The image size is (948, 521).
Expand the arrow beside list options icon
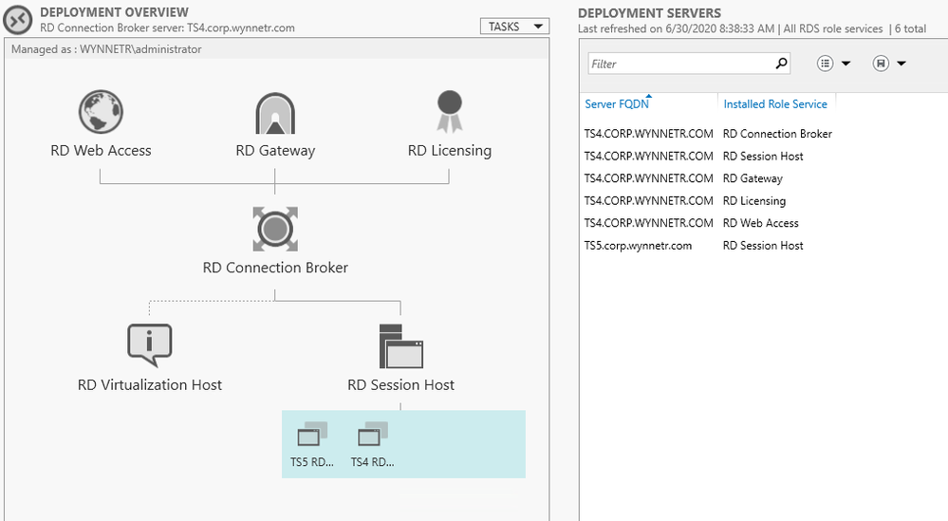846,64
